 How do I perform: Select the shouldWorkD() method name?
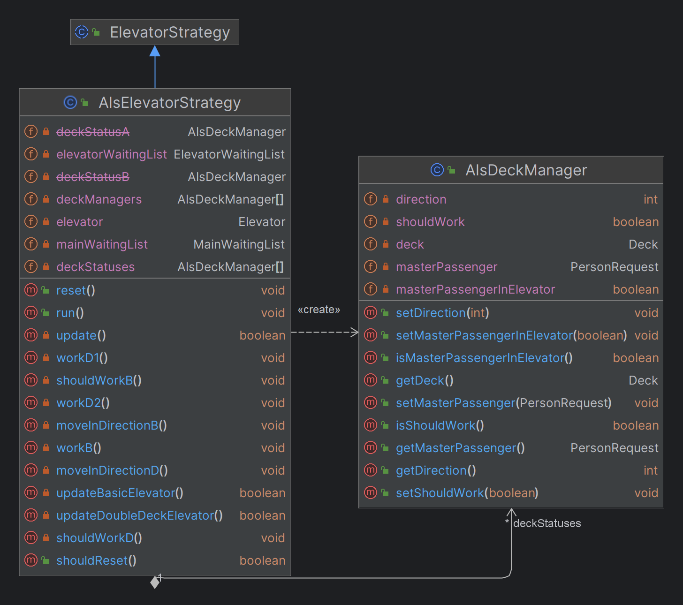(99, 538)
